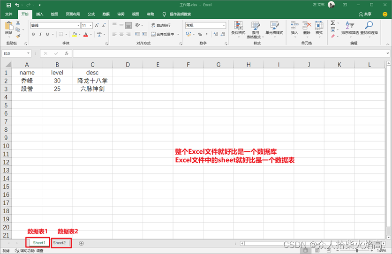This screenshot has height=254, width=392.
Task: Open the Name Box dropdown
Action: point(28,53)
